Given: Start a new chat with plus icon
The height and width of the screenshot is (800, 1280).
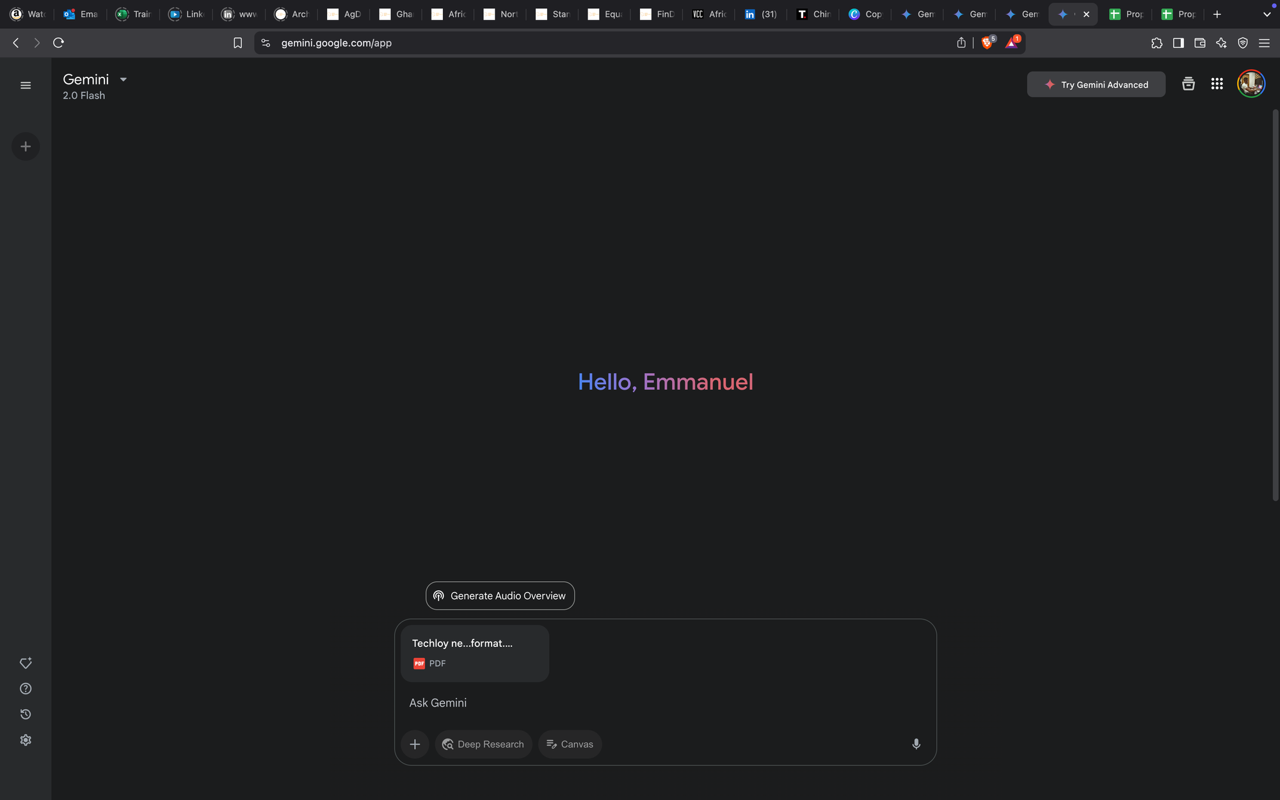Looking at the screenshot, I should (26, 147).
